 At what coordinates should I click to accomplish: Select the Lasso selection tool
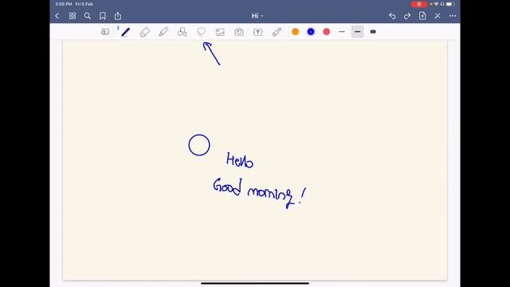(202, 32)
